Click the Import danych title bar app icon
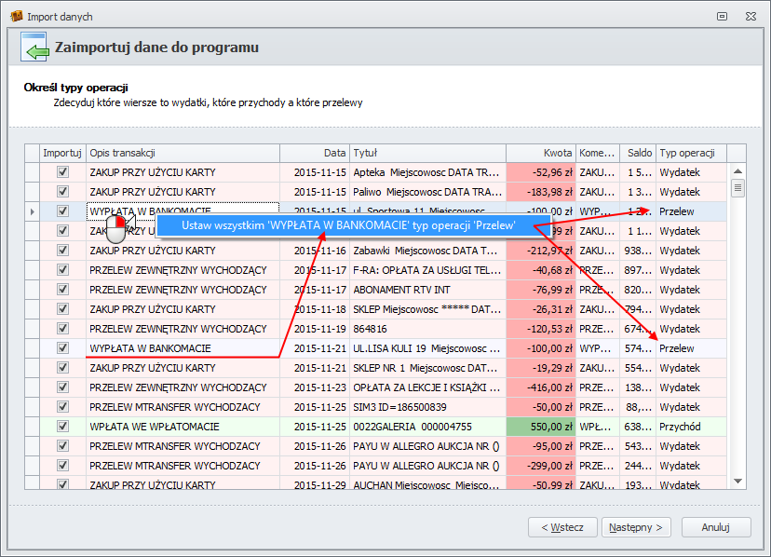Image resolution: width=771 pixels, height=557 pixels. (x=15, y=16)
